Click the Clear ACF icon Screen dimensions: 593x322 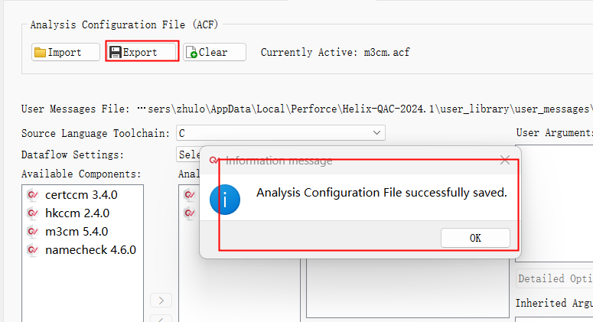[x=191, y=53]
